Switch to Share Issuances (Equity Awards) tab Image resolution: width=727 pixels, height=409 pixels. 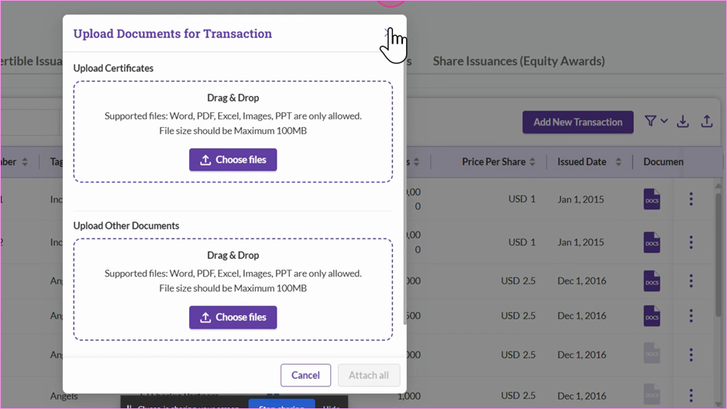pyautogui.click(x=519, y=61)
